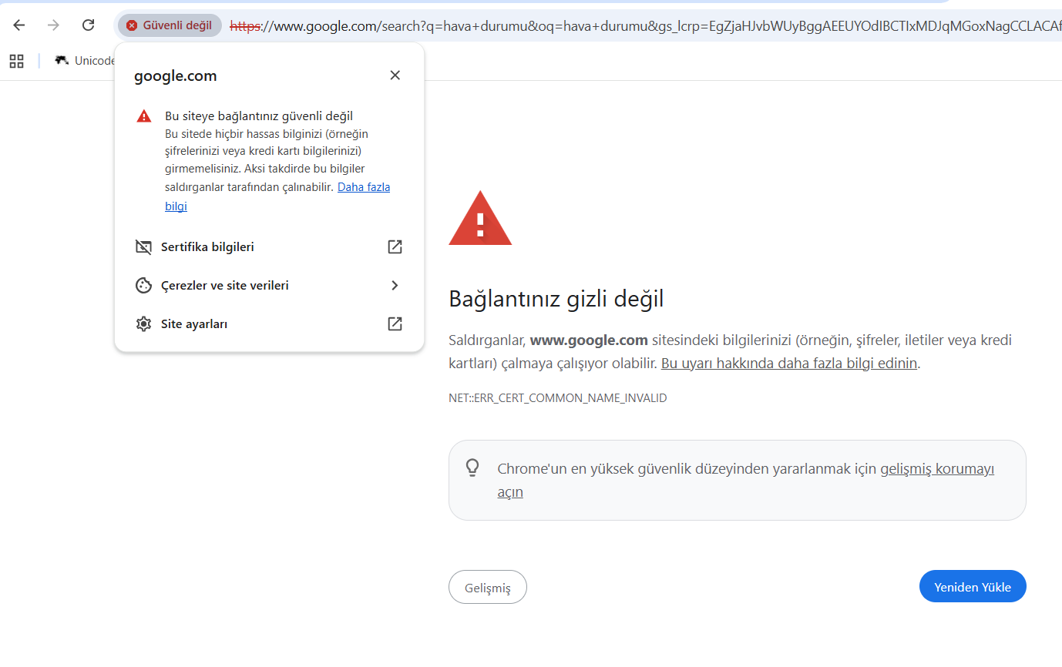The width and height of the screenshot is (1062, 667).
Task: Close the google.com site info popup
Action: [x=395, y=75]
